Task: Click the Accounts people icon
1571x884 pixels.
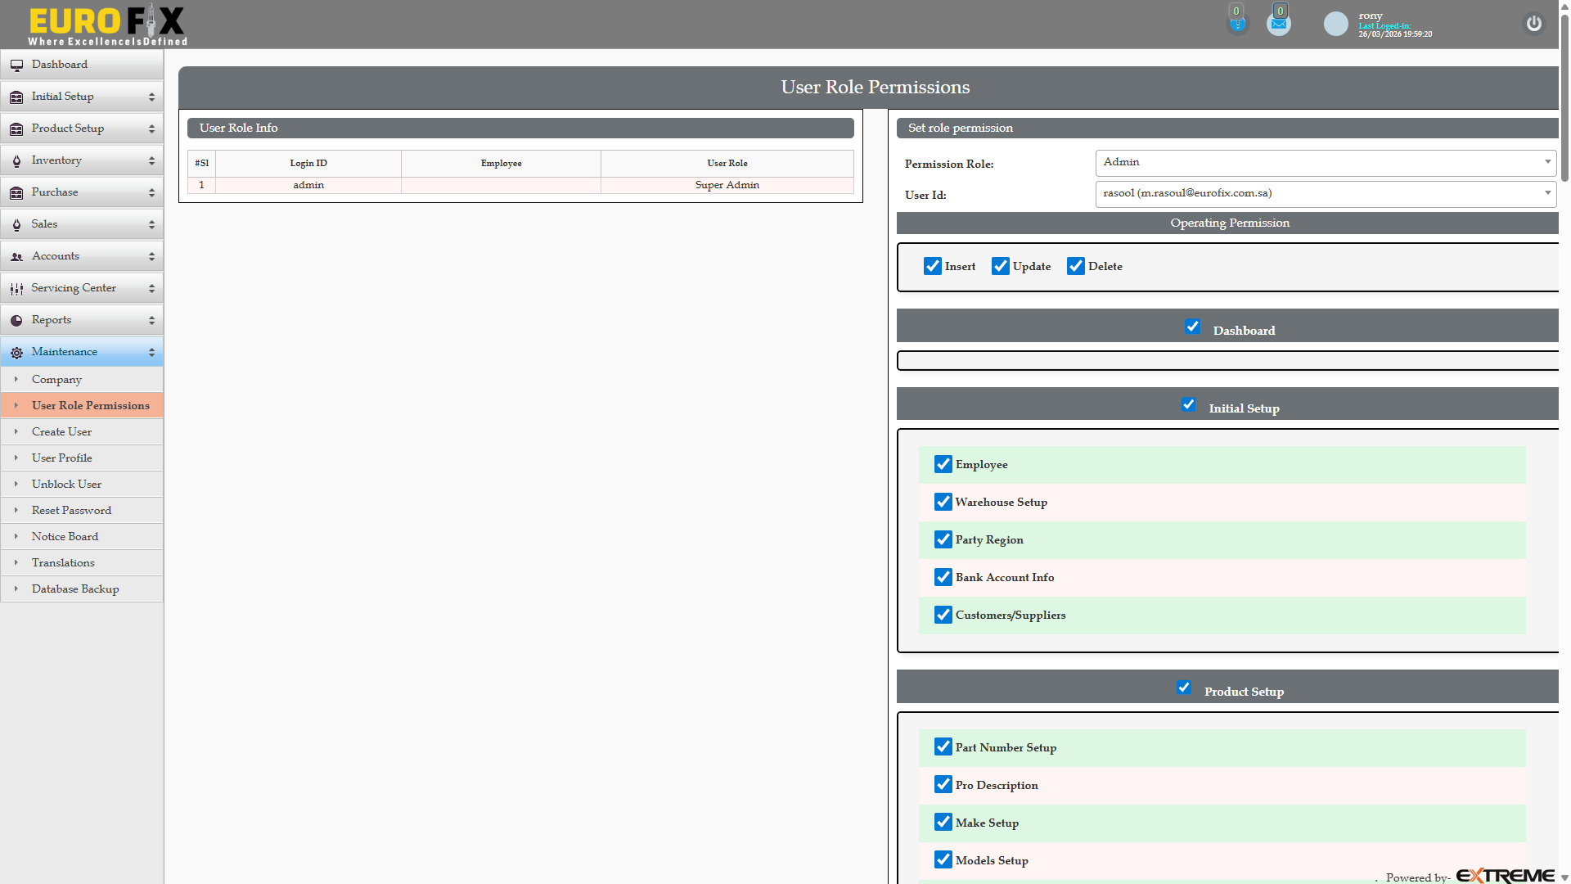Action: coord(16,256)
